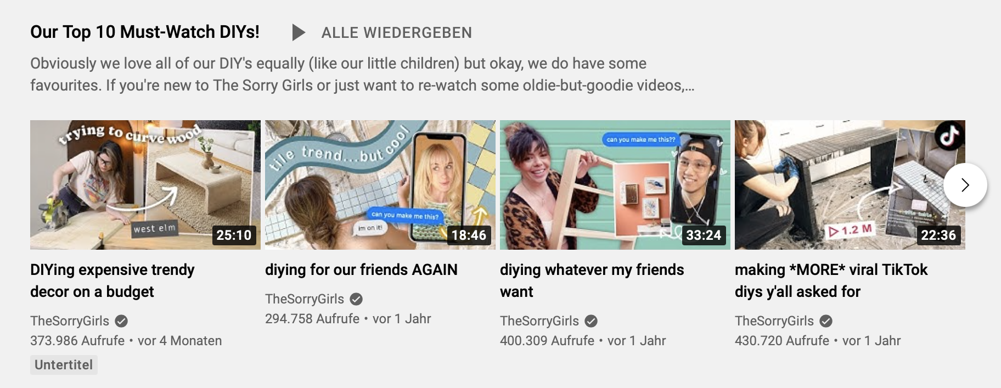Image resolution: width=1001 pixels, height=388 pixels.
Task: Play all via ALLE WIEDERGEBEN
Action: (x=396, y=33)
